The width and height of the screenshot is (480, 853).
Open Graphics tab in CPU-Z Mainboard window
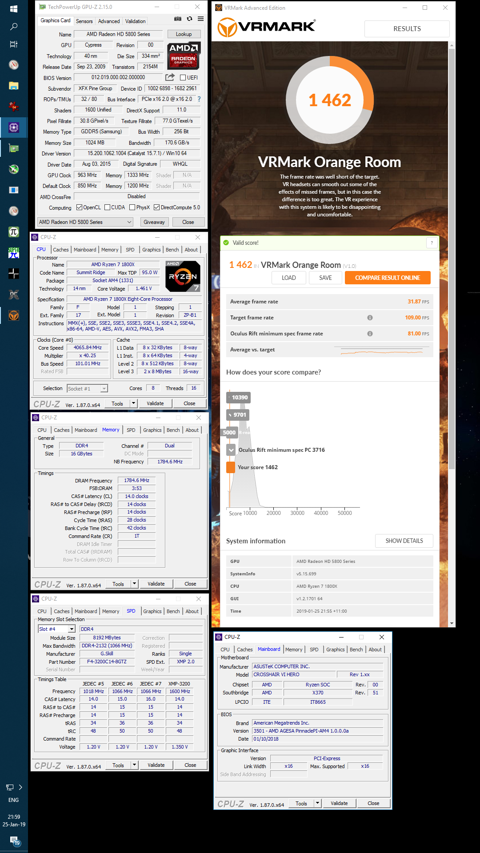coord(335,650)
